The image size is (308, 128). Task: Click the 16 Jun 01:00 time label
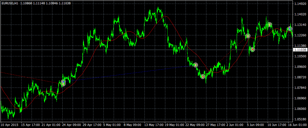coord(297,125)
